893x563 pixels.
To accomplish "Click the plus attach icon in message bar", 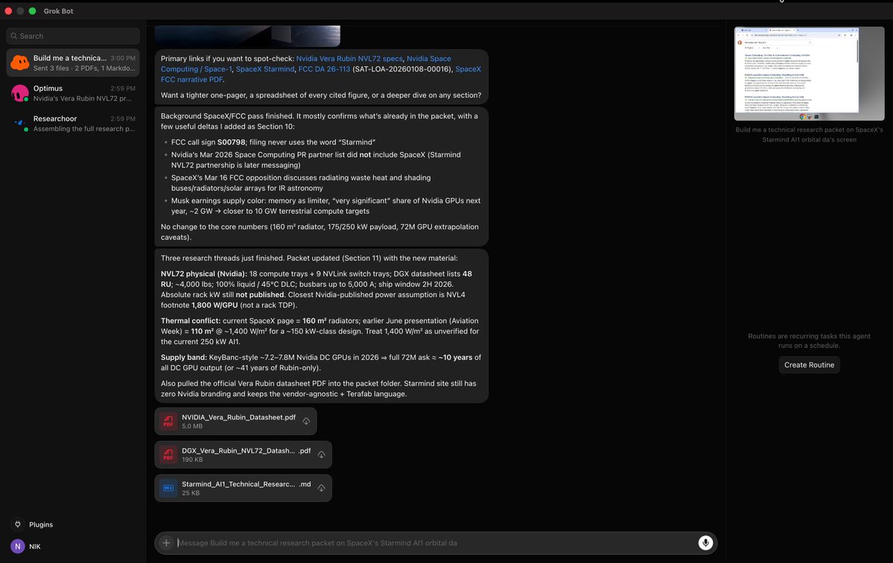I will [x=166, y=542].
